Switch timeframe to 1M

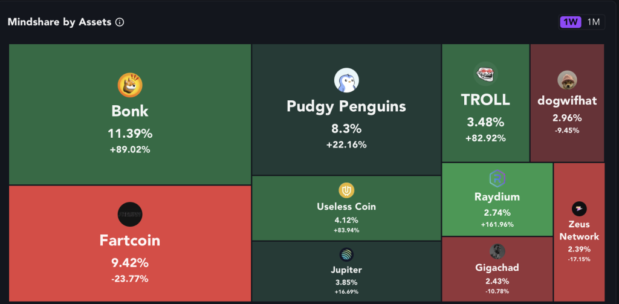(594, 22)
